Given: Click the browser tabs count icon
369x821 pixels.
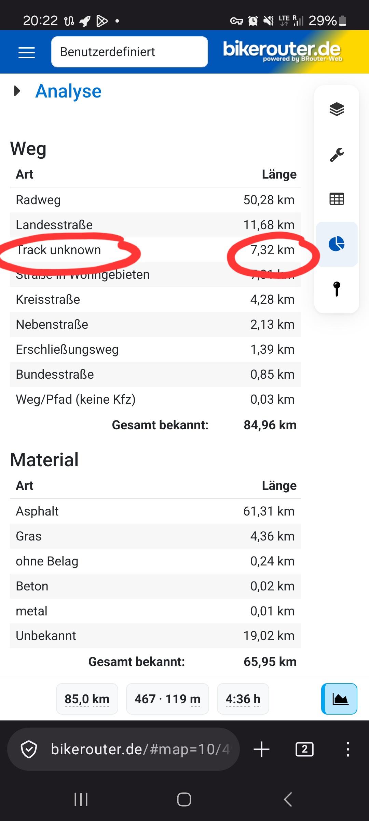Looking at the screenshot, I should [x=304, y=749].
